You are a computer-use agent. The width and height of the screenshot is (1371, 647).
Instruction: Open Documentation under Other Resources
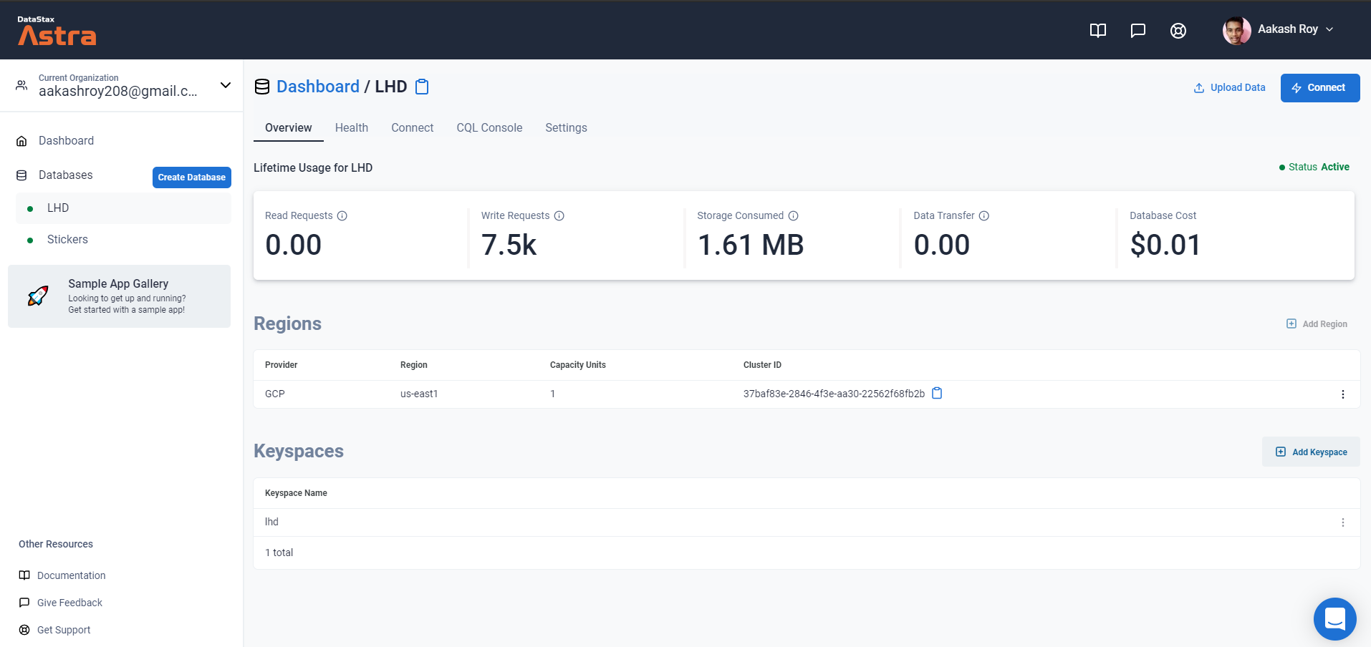(x=72, y=575)
